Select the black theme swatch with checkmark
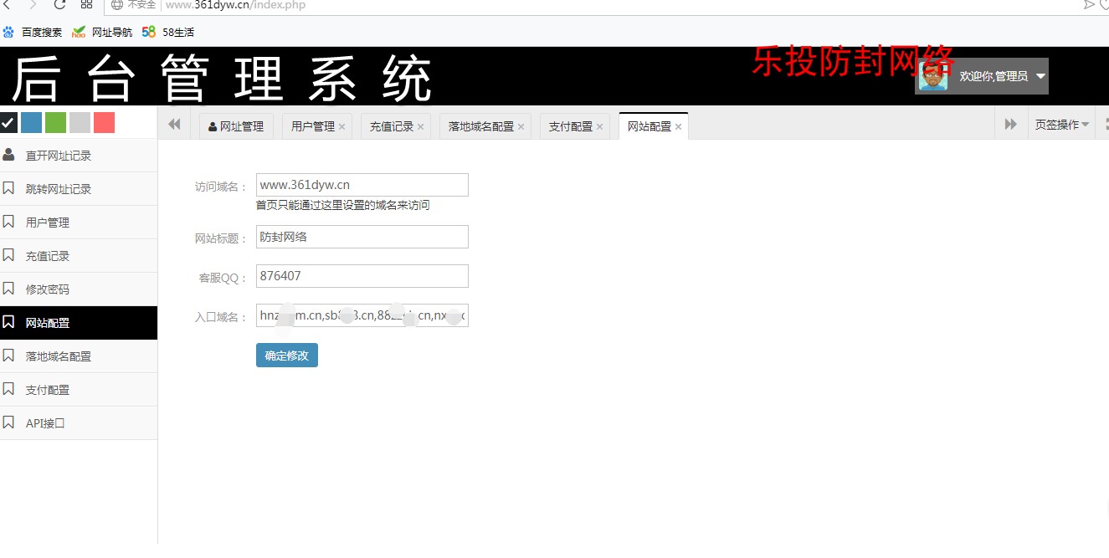The image size is (1109, 558). click(8, 123)
